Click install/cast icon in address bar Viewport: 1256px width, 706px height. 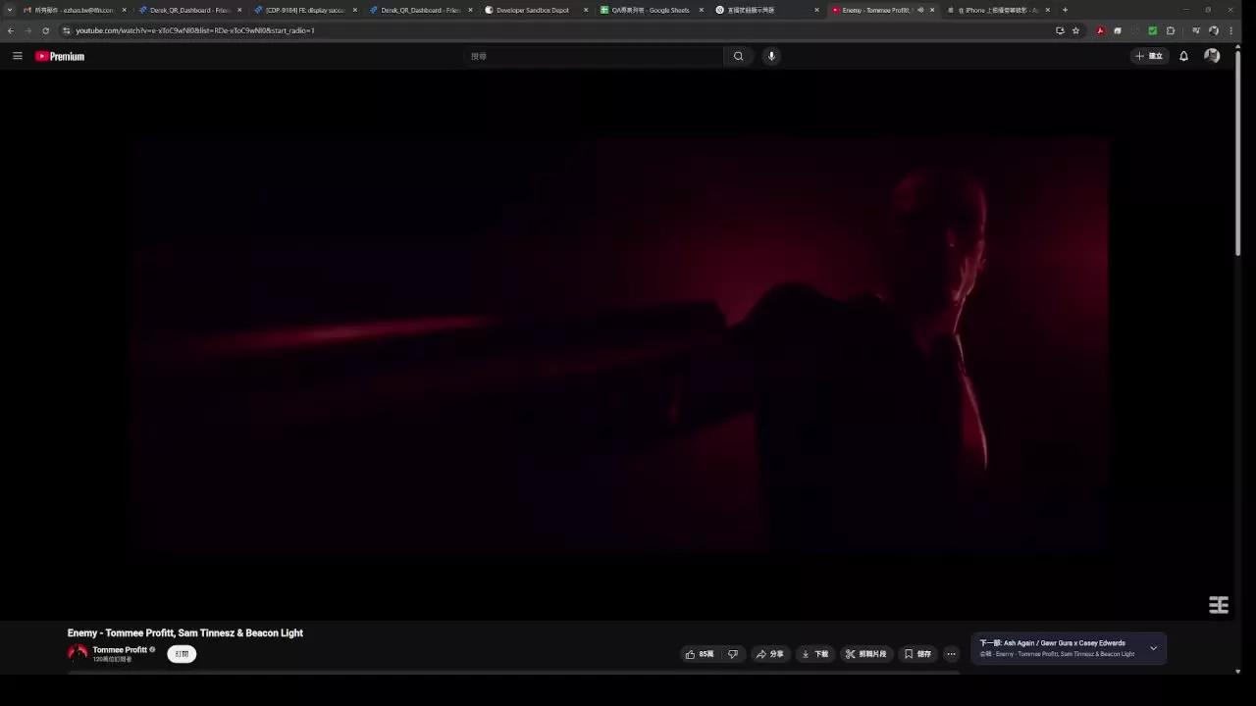1060,30
